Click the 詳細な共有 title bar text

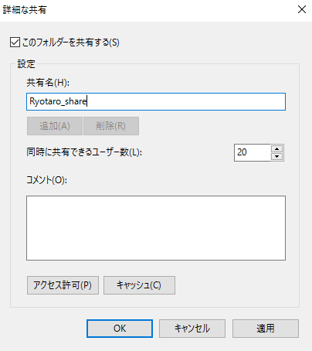[25, 10]
